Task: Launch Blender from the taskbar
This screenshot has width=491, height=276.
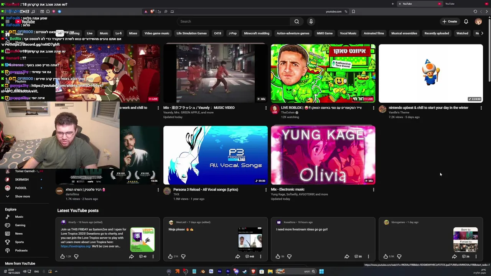Action: click(x=203, y=272)
